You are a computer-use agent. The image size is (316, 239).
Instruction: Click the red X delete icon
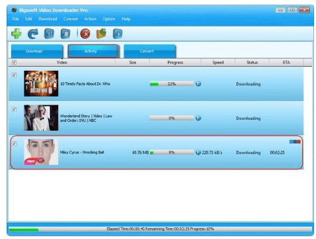(85, 34)
